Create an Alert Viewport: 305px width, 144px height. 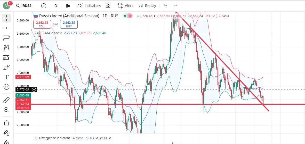(x=125, y=6)
